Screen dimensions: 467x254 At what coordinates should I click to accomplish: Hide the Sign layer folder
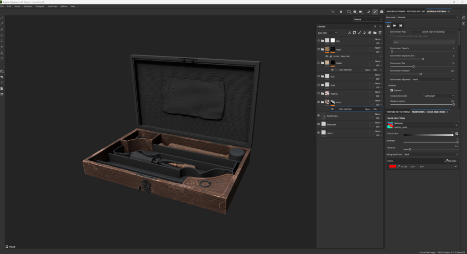318,41
